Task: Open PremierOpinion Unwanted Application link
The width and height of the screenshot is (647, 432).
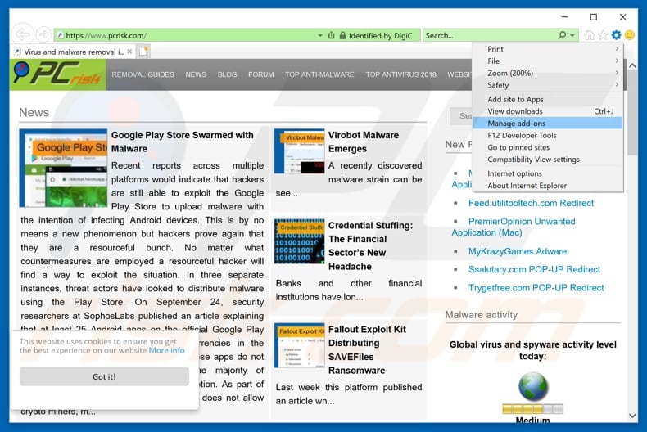Action: coord(514,227)
